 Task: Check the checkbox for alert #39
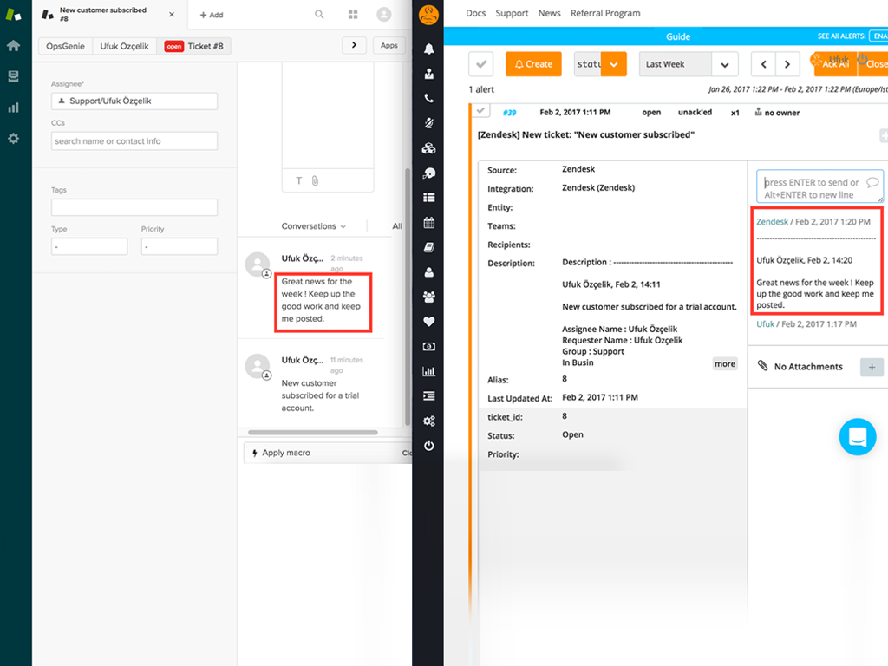482,111
